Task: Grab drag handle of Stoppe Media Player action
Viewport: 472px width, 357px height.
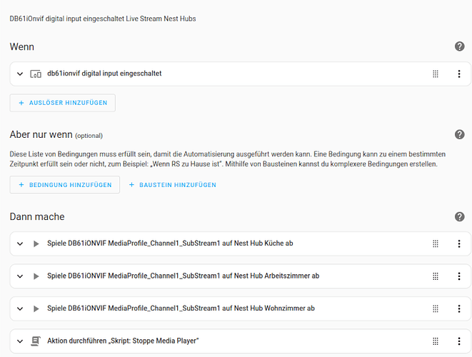Action: (436, 341)
